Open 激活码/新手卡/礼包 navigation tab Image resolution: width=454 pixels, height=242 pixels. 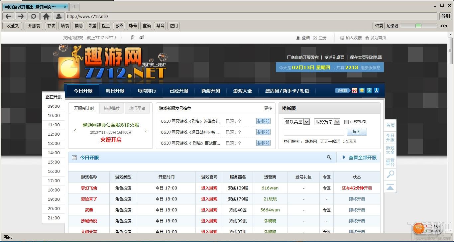click(x=287, y=91)
